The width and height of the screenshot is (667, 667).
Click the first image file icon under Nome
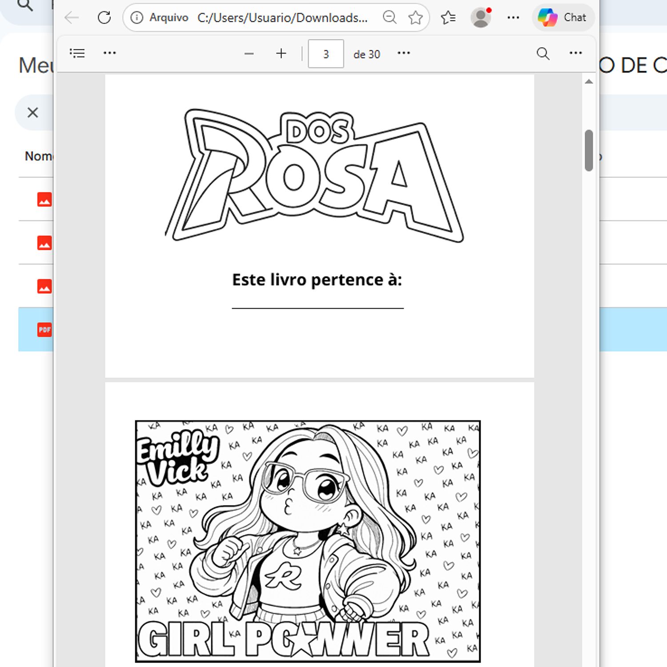pyautogui.click(x=44, y=200)
